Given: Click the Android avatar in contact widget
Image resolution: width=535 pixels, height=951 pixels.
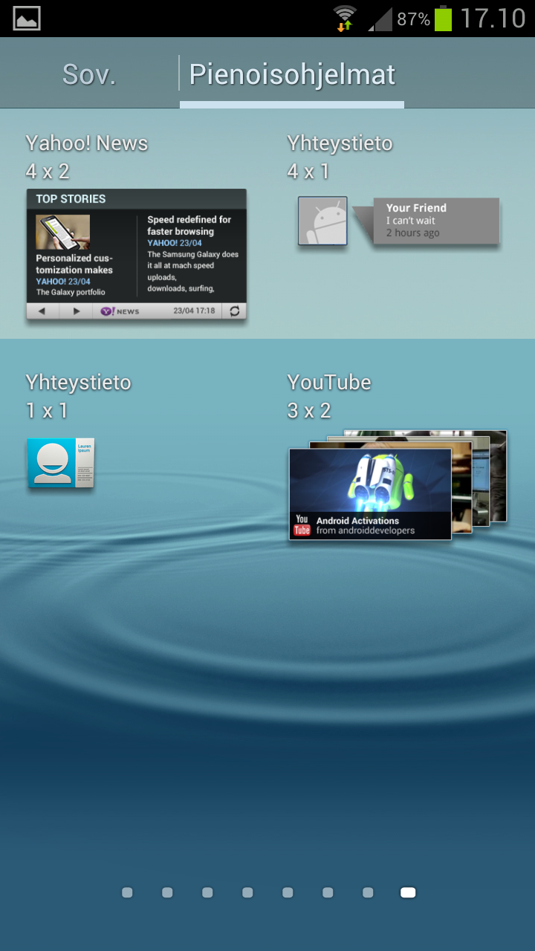Looking at the screenshot, I should click(x=322, y=221).
